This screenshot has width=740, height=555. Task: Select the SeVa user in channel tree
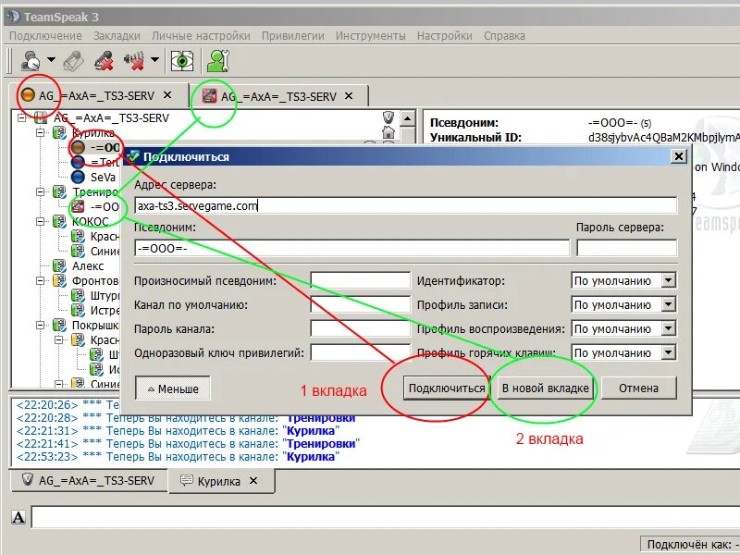pos(103,177)
